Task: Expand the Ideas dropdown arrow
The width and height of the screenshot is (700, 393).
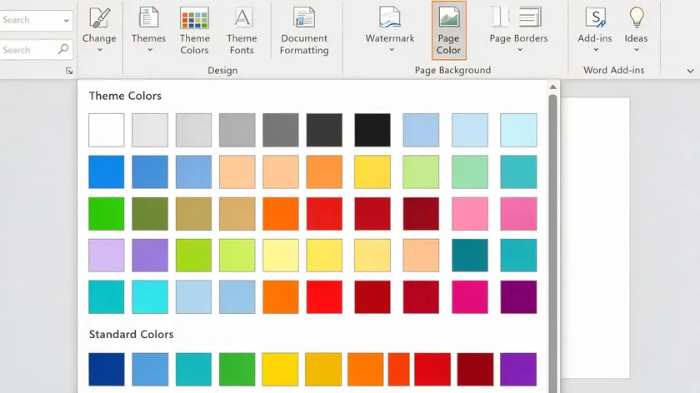Action: click(637, 50)
